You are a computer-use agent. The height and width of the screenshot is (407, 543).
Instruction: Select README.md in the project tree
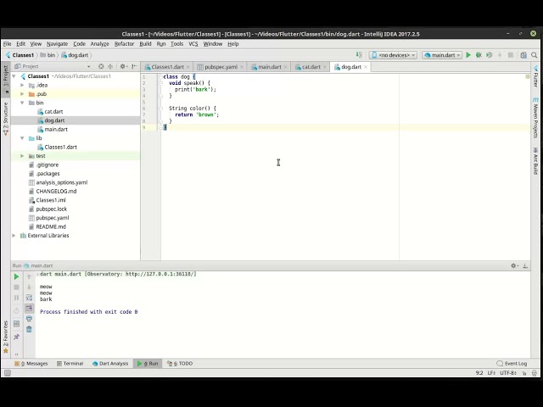pos(51,226)
